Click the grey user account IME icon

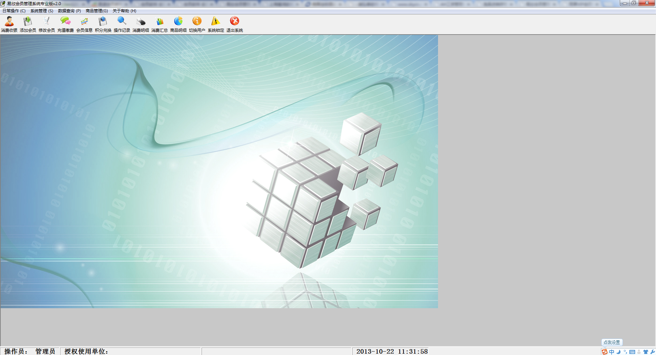(x=639, y=352)
